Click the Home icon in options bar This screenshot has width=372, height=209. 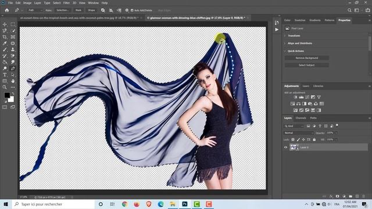tap(7, 10)
